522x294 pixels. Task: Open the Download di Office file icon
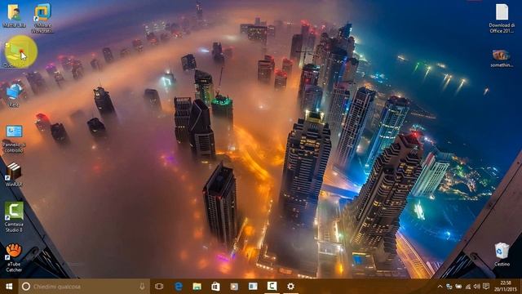click(502, 18)
